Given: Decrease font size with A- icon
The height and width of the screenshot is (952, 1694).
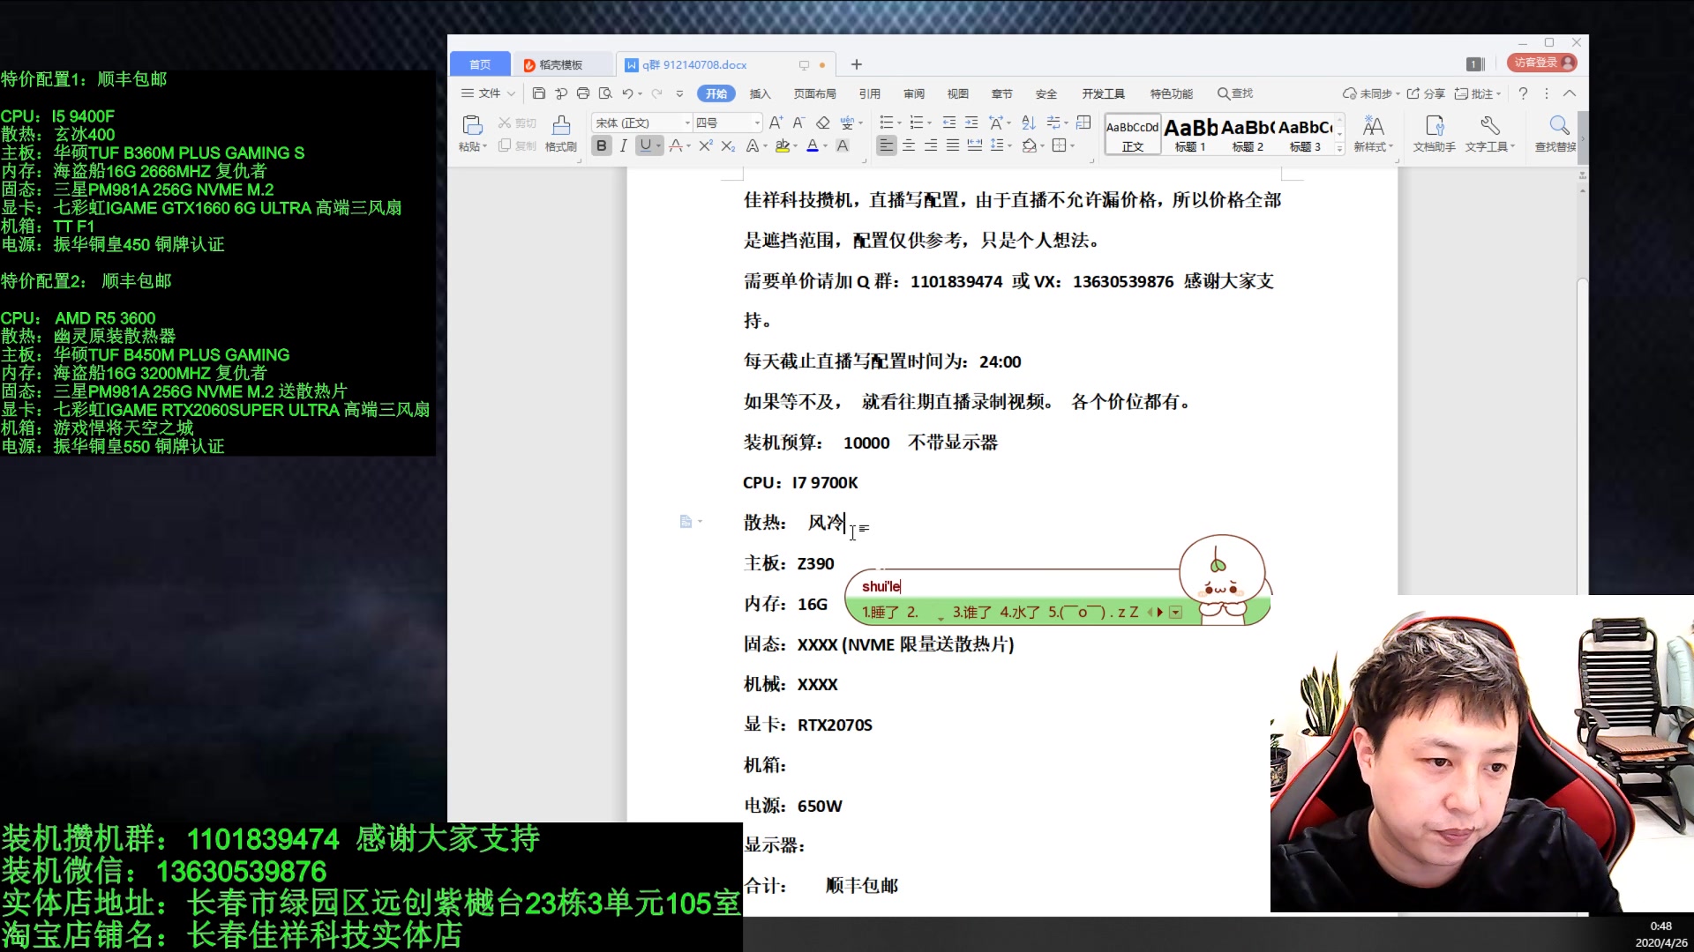Looking at the screenshot, I should tap(798, 123).
